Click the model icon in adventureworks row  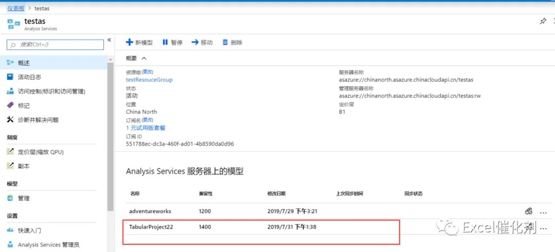tap(529, 211)
